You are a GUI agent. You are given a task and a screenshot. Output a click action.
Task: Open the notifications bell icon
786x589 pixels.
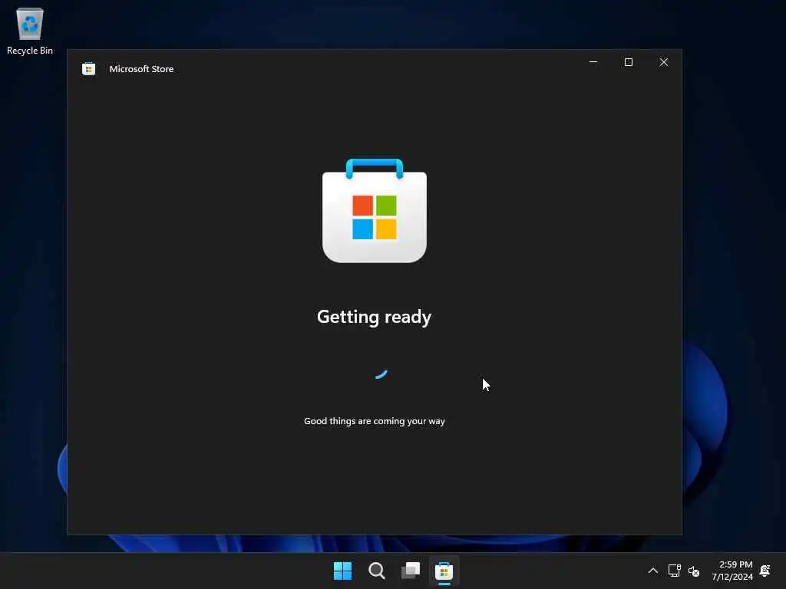pos(765,571)
